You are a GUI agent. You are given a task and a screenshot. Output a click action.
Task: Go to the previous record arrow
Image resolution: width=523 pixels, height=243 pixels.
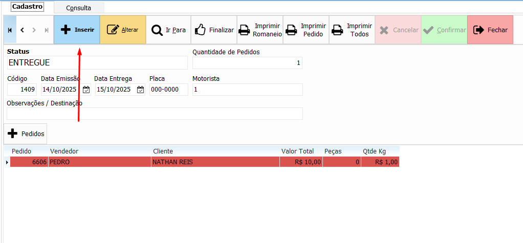[22, 30]
